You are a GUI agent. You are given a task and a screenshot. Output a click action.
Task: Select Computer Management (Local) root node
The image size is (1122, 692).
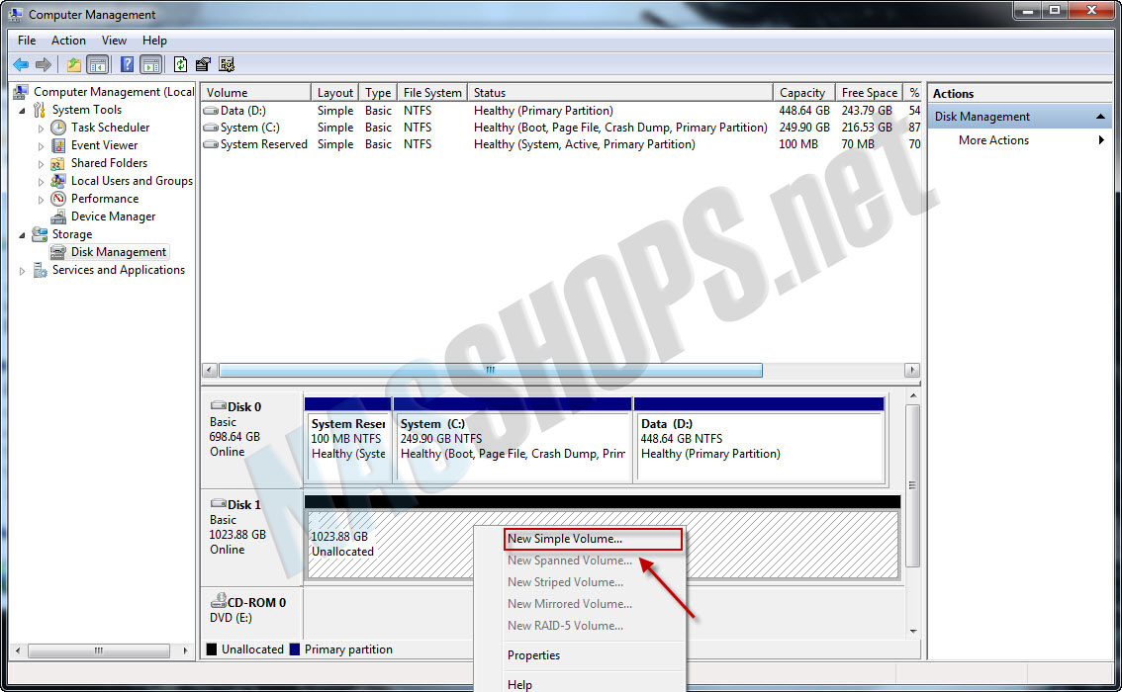pyautogui.click(x=113, y=92)
